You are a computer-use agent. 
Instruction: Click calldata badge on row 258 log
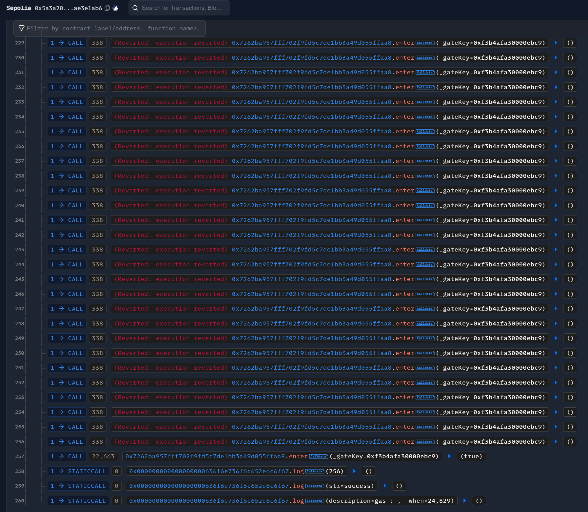coord(315,471)
